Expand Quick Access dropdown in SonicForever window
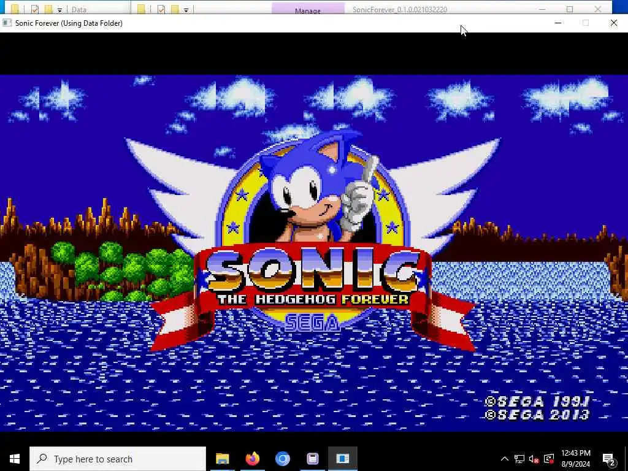The image size is (628, 471). click(x=186, y=10)
